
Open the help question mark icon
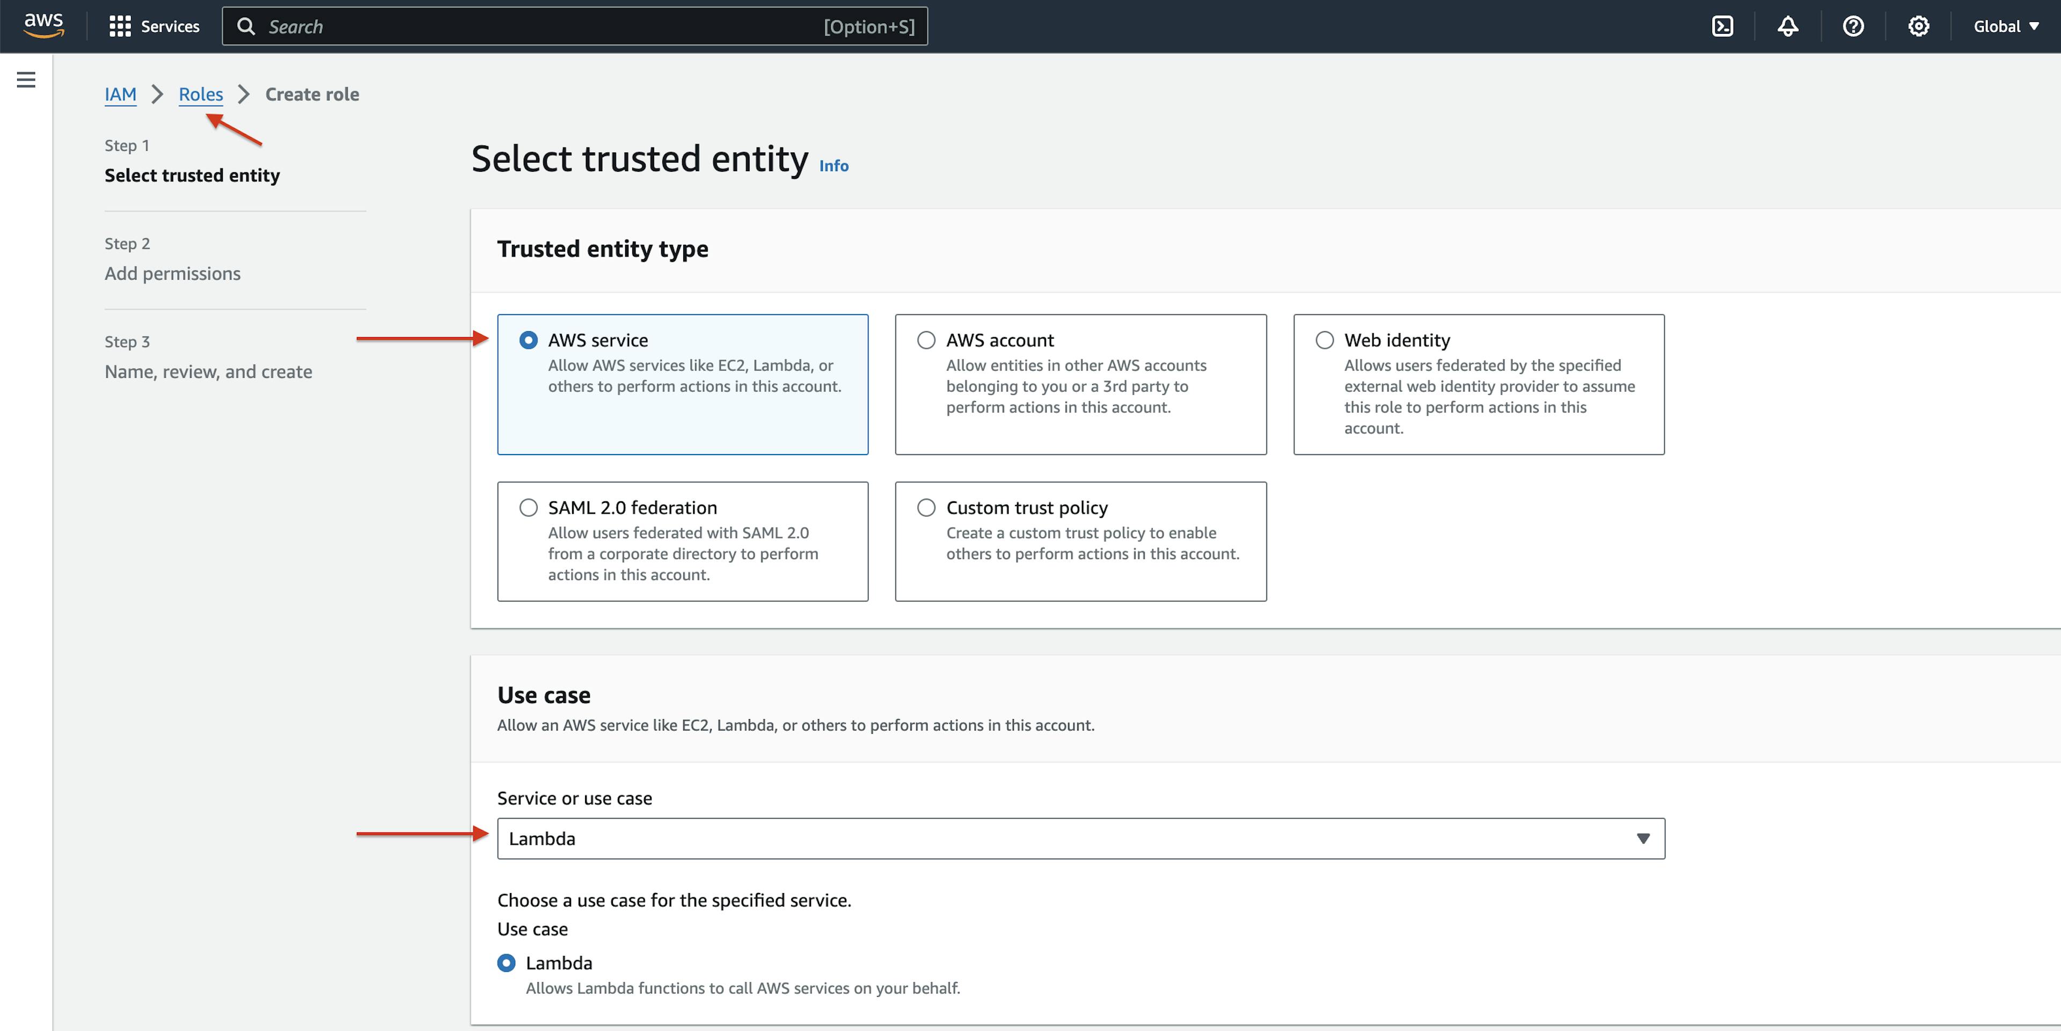[x=1853, y=26]
